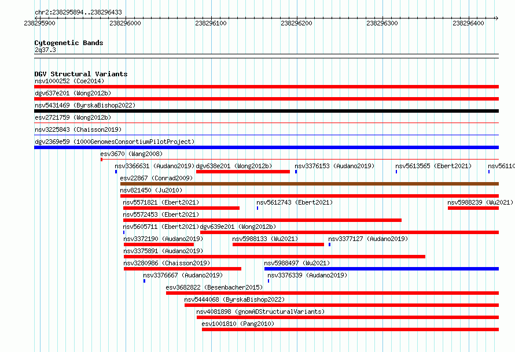This screenshot has height=352, width=515.
Task: Click the red bar under nsv5571821
Action: point(181,208)
